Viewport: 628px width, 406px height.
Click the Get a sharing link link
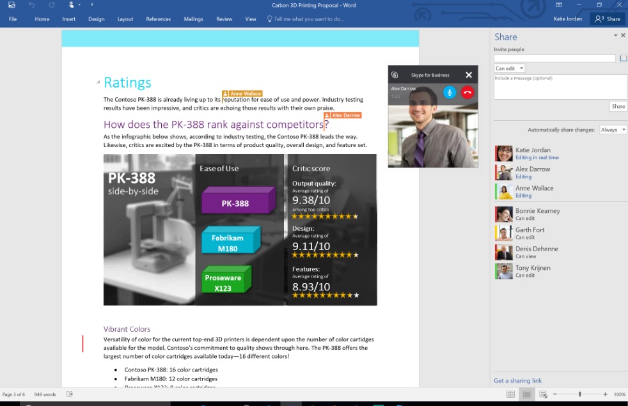[x=517, y=381]
